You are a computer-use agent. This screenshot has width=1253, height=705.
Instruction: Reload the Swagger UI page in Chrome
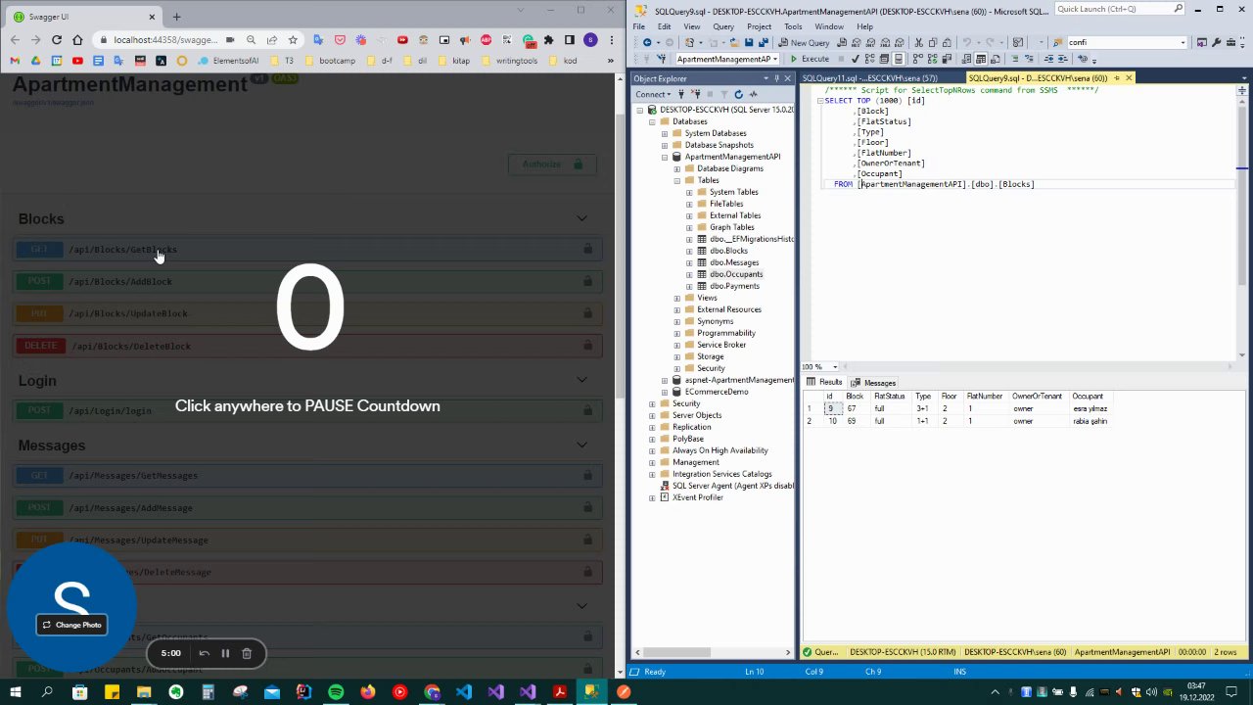56,40
